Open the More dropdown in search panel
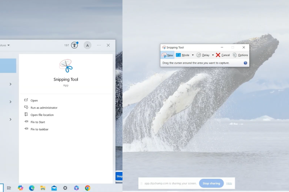Image resolution: width=289 pixels, height=192 pixels. point(5,45)
